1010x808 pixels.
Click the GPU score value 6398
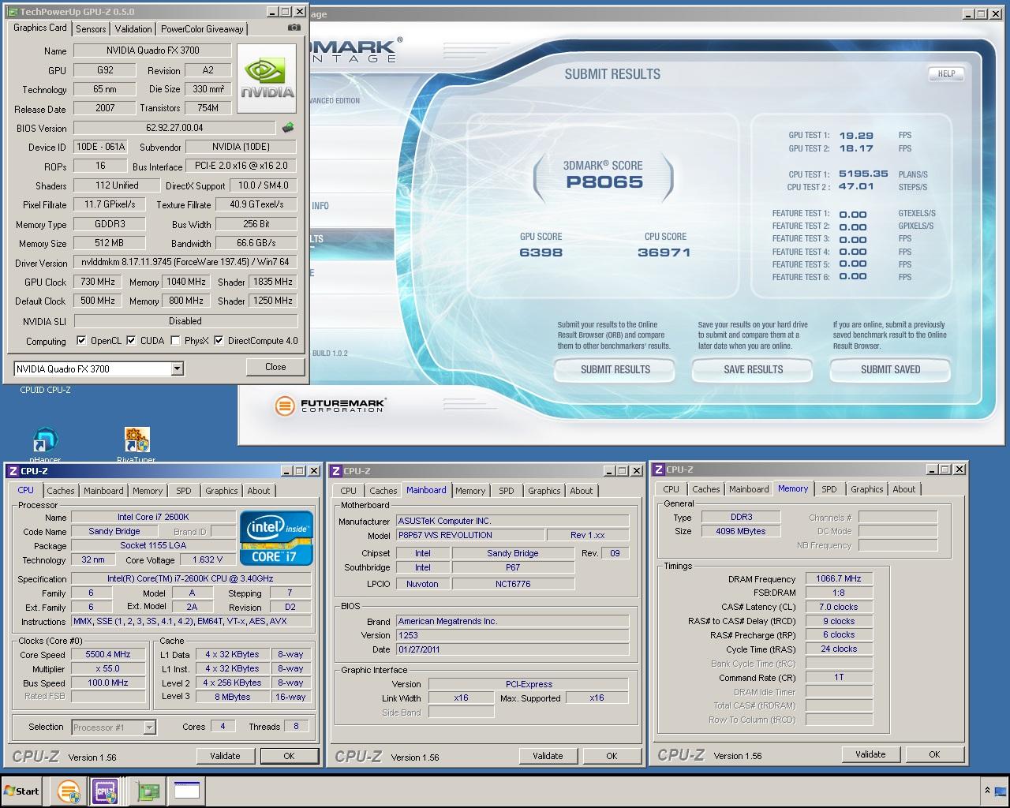point(541,252)
